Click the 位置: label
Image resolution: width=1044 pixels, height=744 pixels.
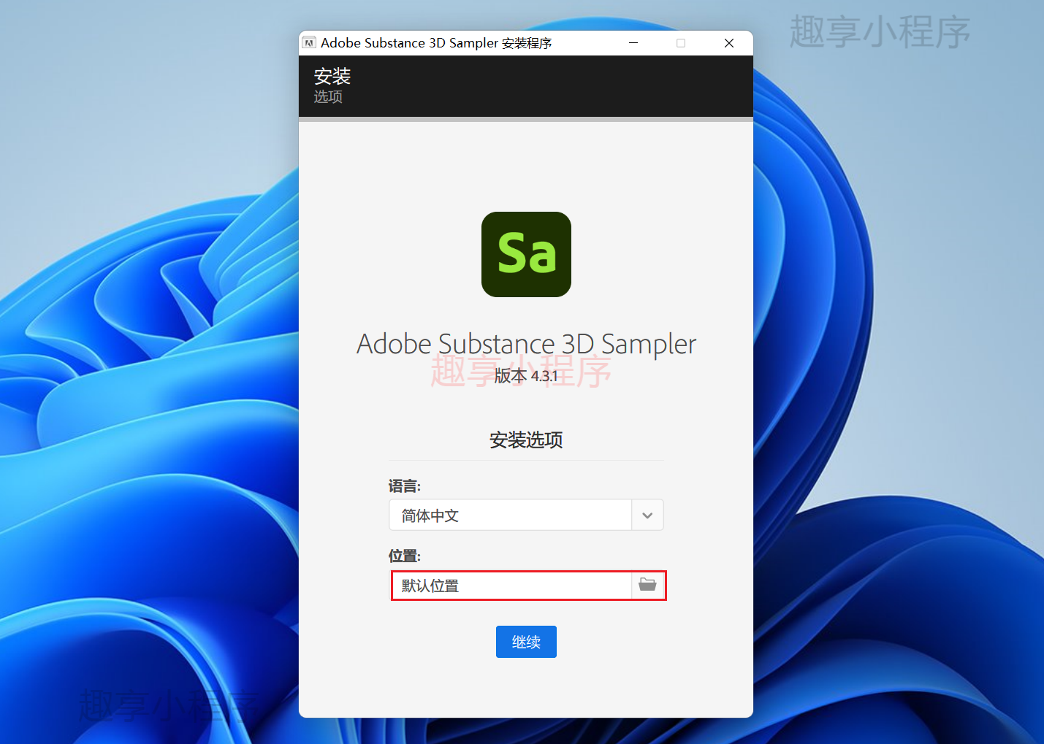405,556
